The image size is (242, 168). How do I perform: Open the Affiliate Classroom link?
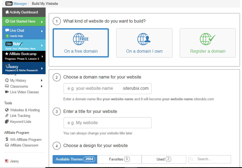(x=24, y=145)
